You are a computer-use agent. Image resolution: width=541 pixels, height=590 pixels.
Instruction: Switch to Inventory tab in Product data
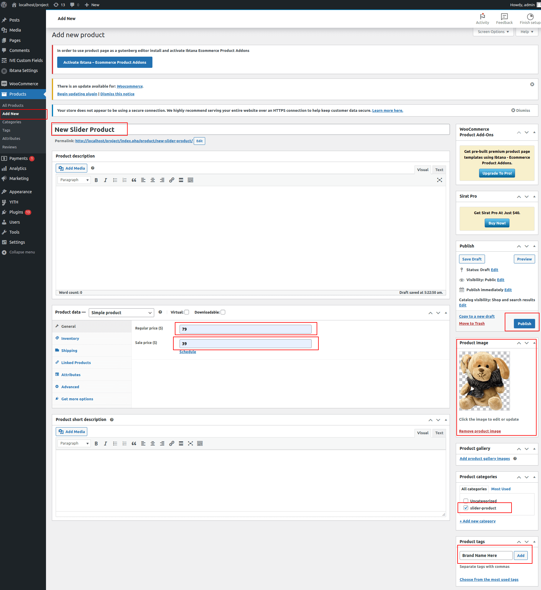tap(70, 338)
